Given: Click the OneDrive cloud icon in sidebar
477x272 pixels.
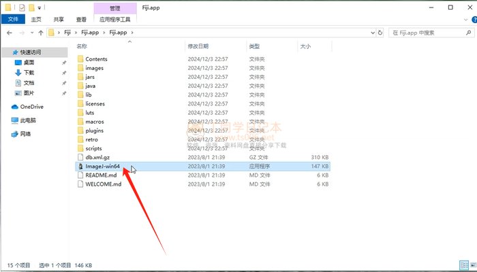Looking at the screenshot, I should [15, 107].
